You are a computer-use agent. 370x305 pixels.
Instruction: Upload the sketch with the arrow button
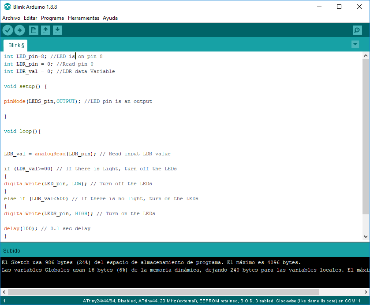tap(19, 30)
